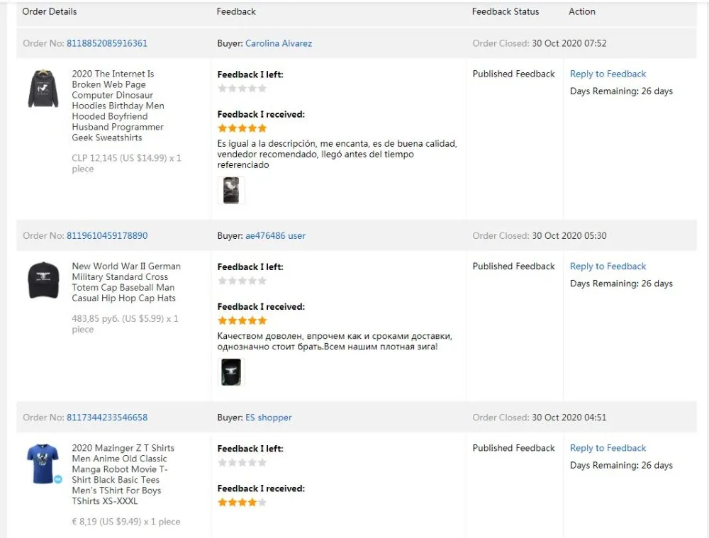View buyer Carolina Alvarez's profile
Image resolution: width=709 pixels, height=538 pixels.
(279, 43)
